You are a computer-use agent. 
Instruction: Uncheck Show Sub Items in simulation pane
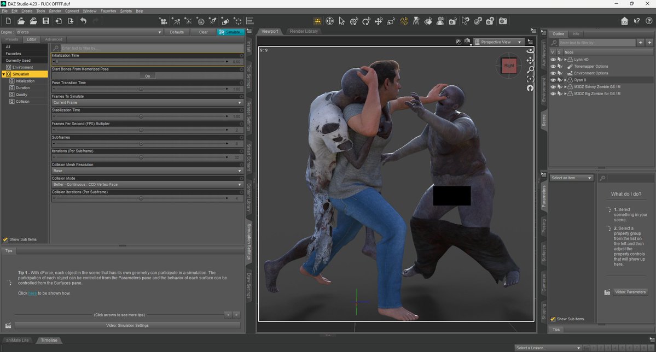coord(5,239)
